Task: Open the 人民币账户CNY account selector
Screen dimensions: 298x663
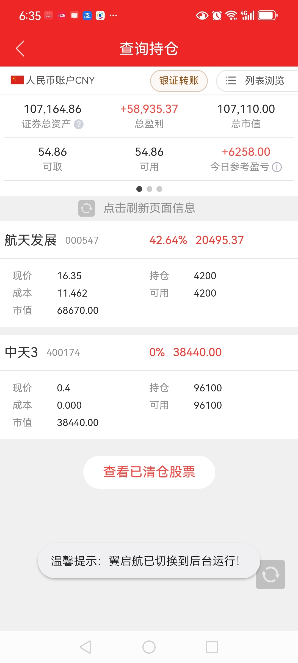Action: [x=53, y=80]
